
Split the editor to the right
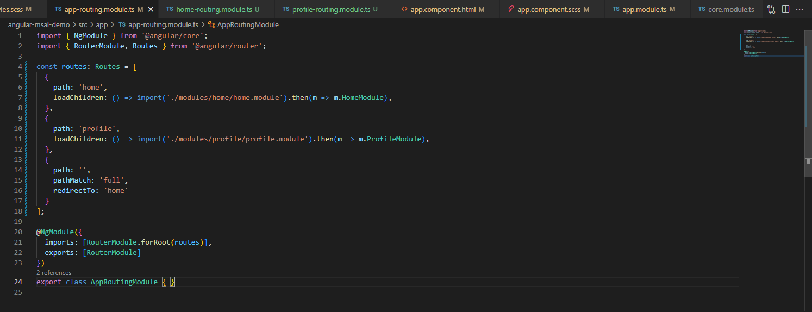pos(785,10)
